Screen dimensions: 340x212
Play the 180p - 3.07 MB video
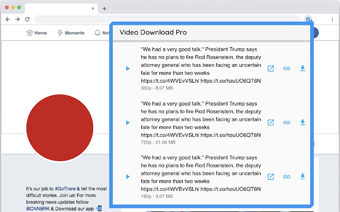pyautogui.click(x=128, y=176)
